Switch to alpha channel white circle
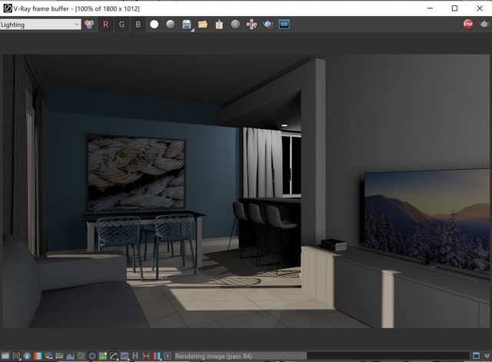The height and width of the screenshot is (362, 492). point(154,25)
